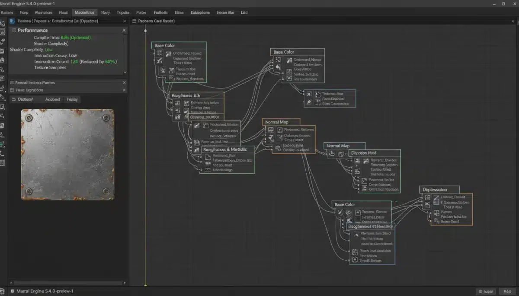Screen dimensions: 519x296
Task: Switch to the "Oadieay" preview tab
Action: point(24,99)
